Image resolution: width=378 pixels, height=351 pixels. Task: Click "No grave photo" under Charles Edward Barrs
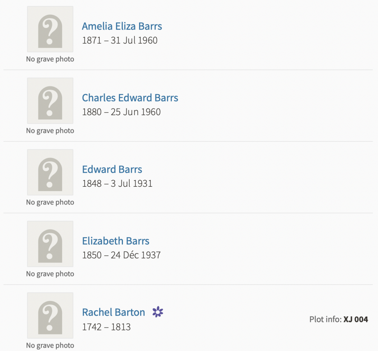[50, 131]
